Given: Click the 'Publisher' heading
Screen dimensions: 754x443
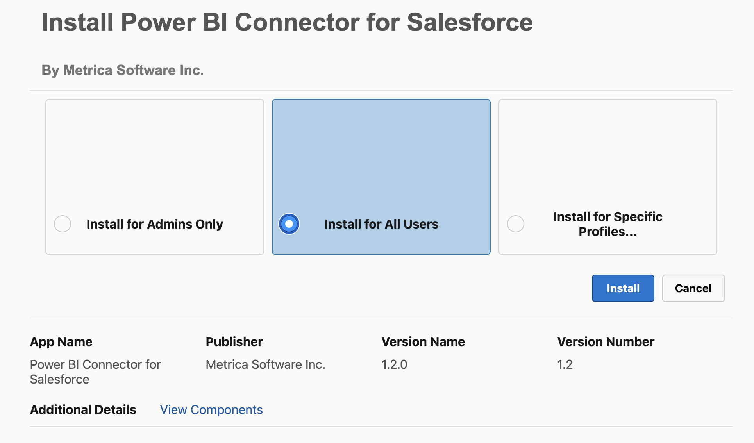Looking at the screenshot, I should (234, 342).
